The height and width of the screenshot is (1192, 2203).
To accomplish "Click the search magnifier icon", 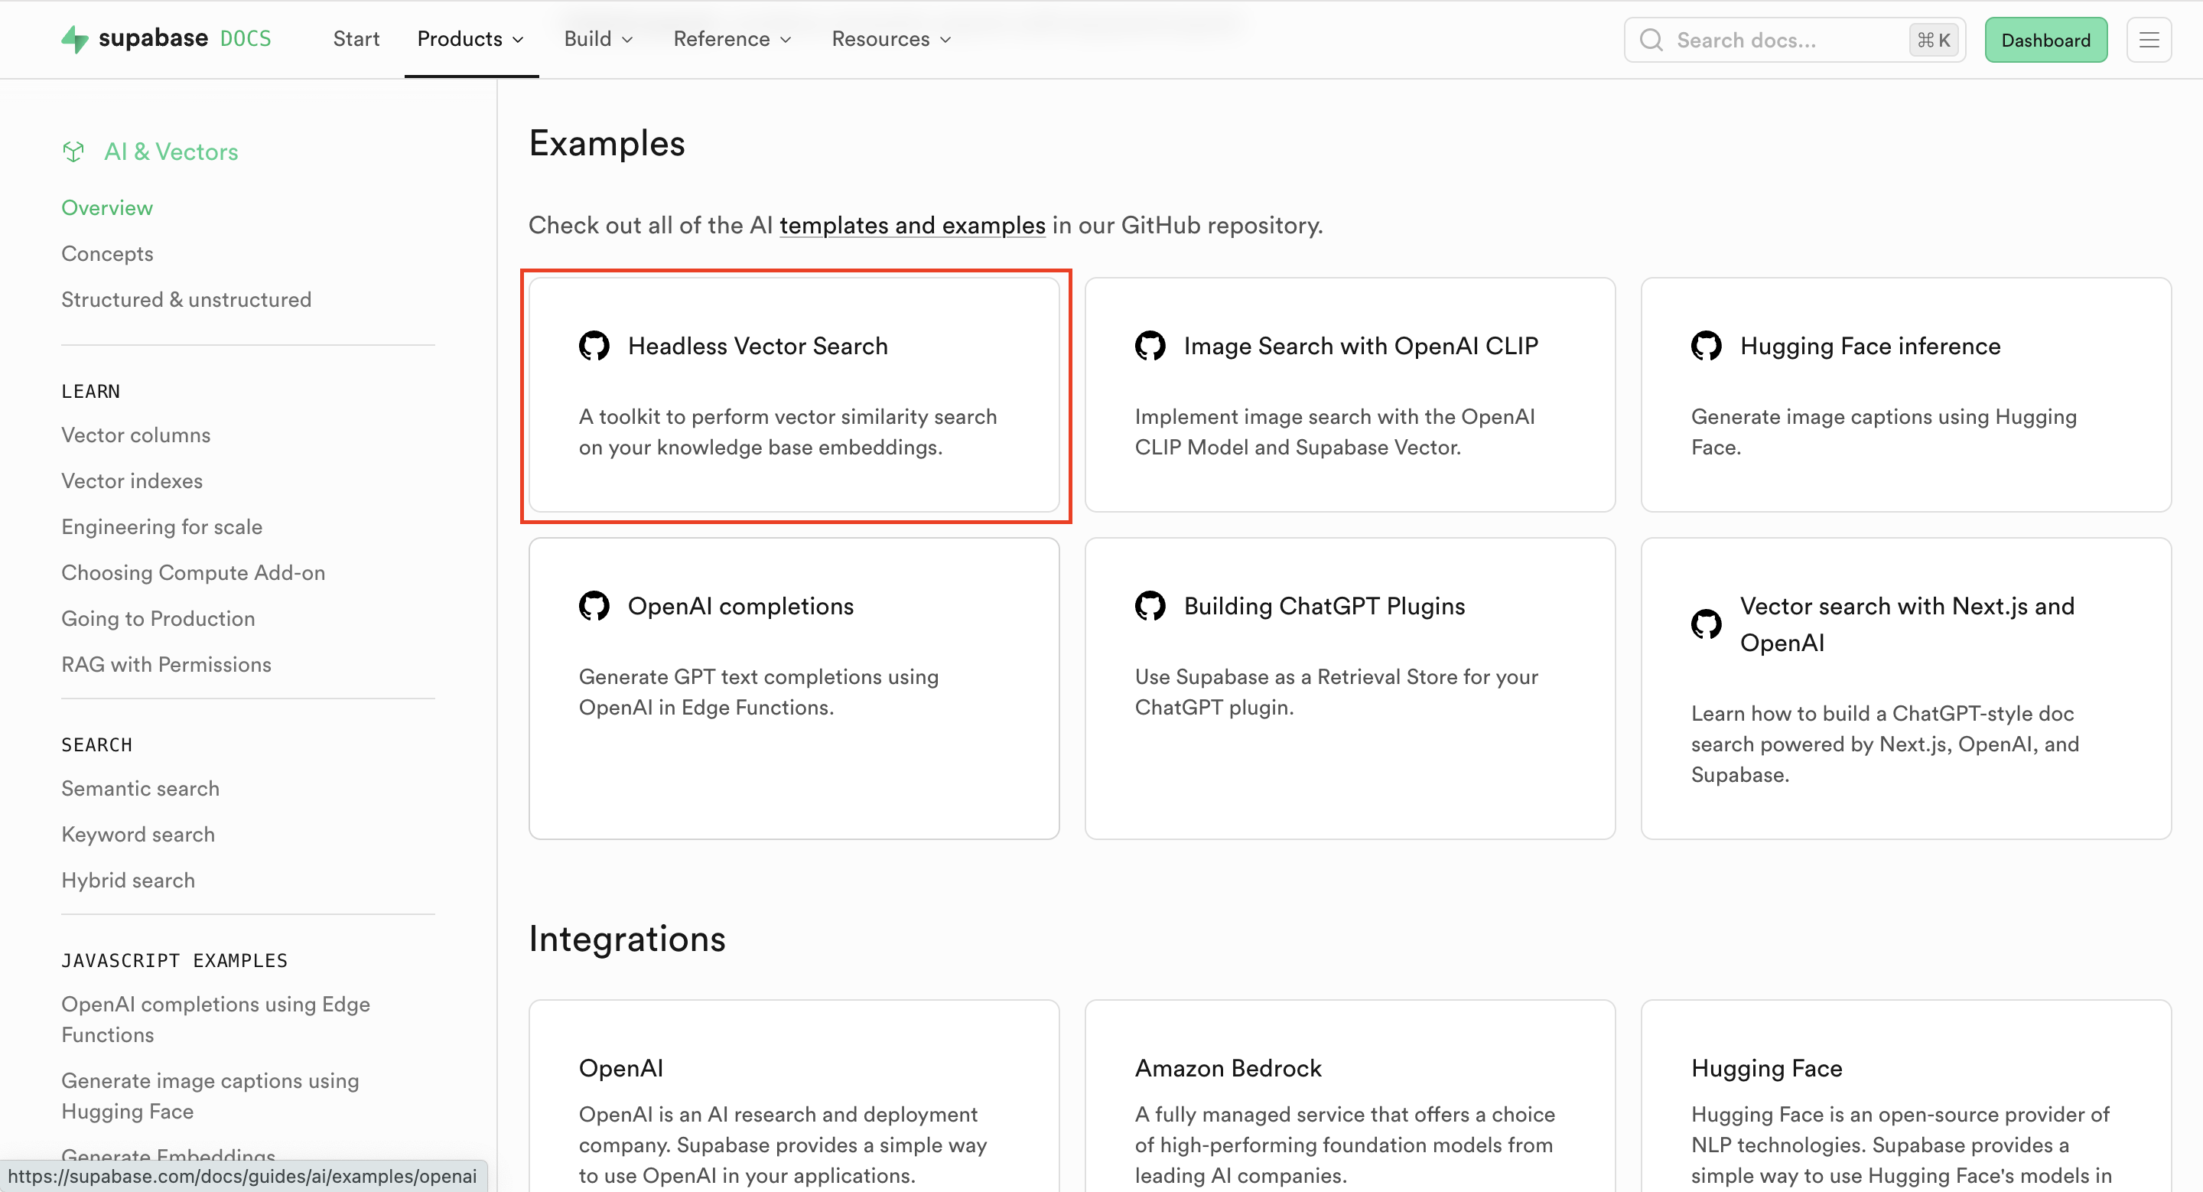I will pyautogui.click(x=1651, y=41).
